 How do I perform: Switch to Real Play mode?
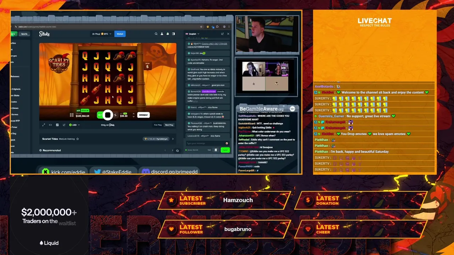[x=169, y=125]
